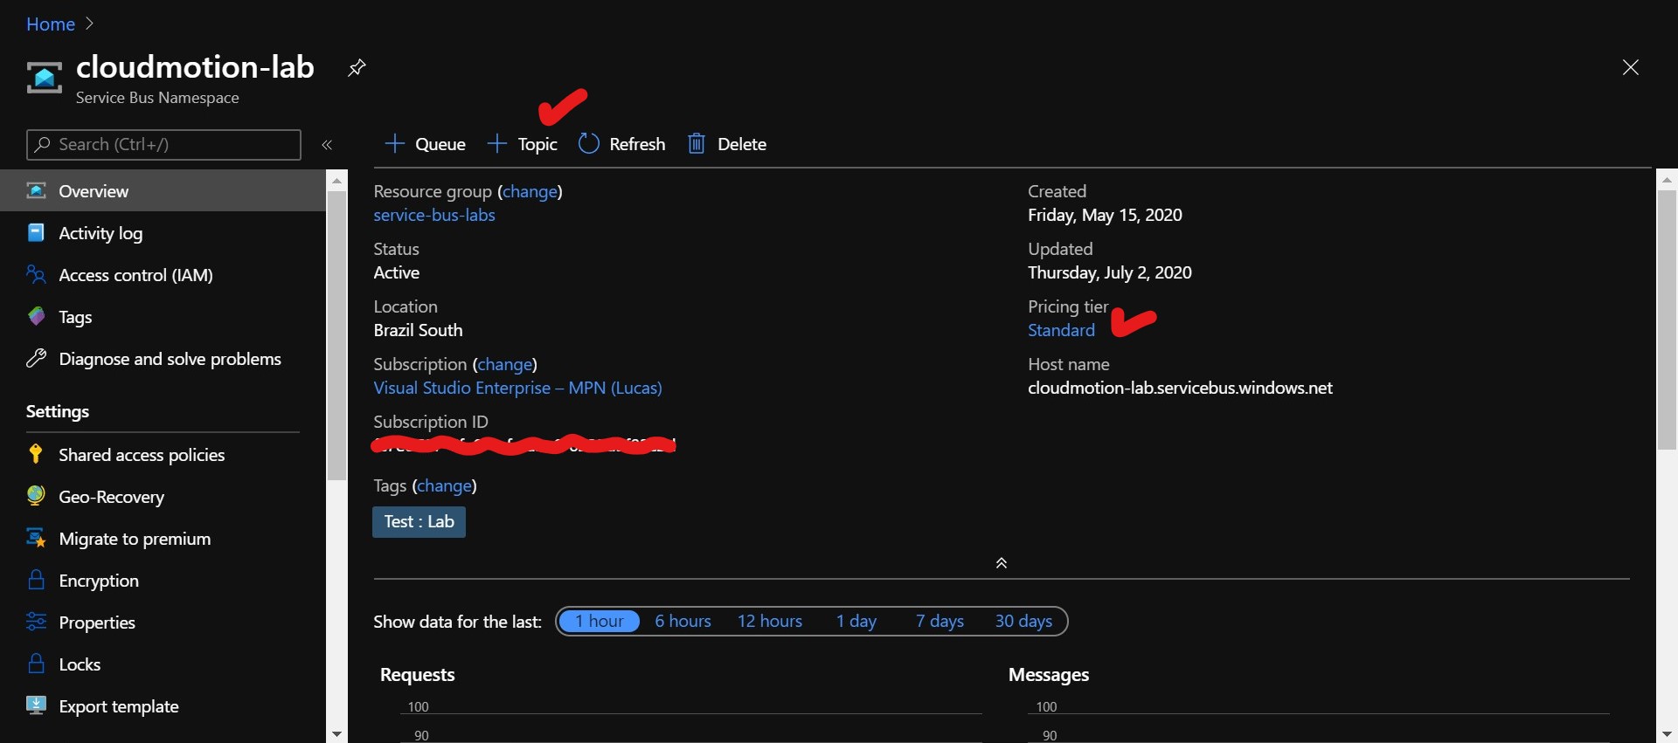This screenshot has width=1678, height=743.
Task: Open the Standard pricing tier link
Action: (1061, 330)
